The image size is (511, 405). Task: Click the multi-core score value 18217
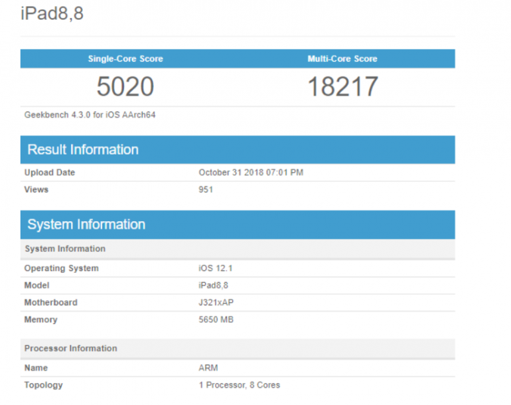342,87
